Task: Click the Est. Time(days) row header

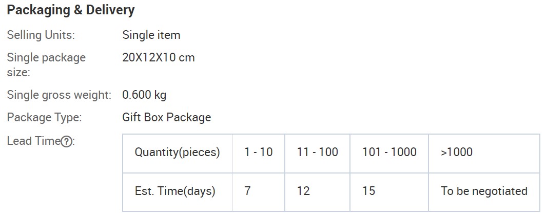Action: (x=177, y=192)
